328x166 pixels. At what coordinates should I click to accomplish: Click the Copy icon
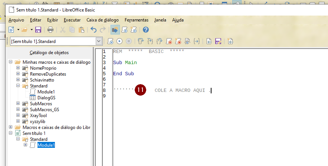click(72, 30)
